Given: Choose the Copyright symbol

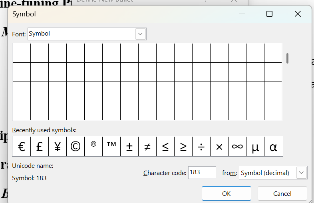Looking at the screenshot, I should (76, 146).
